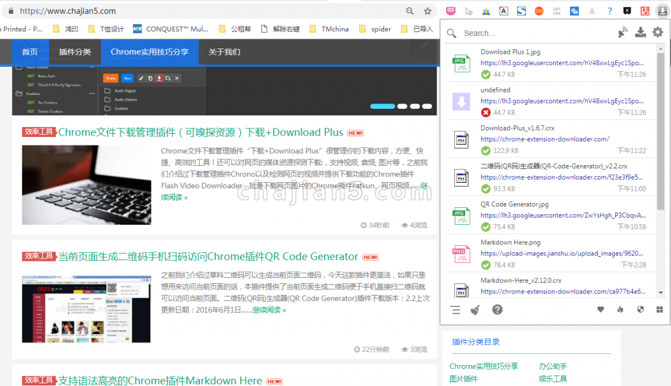
Task: Open the 关于我们 navigation tab
Action: pyautogui.click(x=224, y=52)
